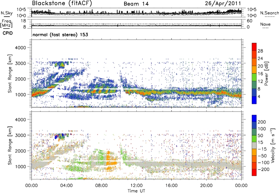Click the 20:00 time tick label
The height and width of the screenshot is (193, 279).
tap(206, 186)
